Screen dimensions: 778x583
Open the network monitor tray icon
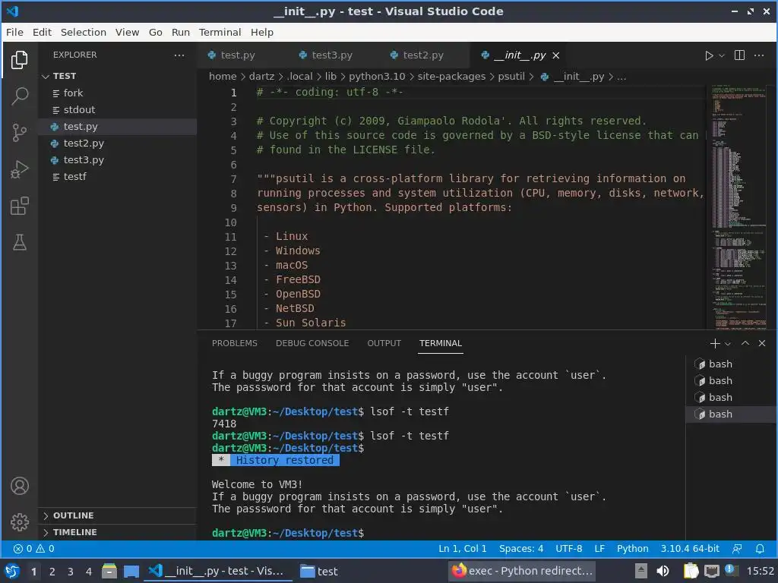click(711, 571)
